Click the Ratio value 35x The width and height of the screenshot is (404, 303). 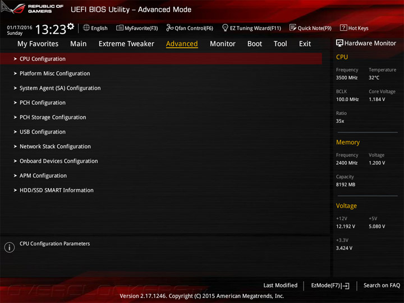point(340,121)
